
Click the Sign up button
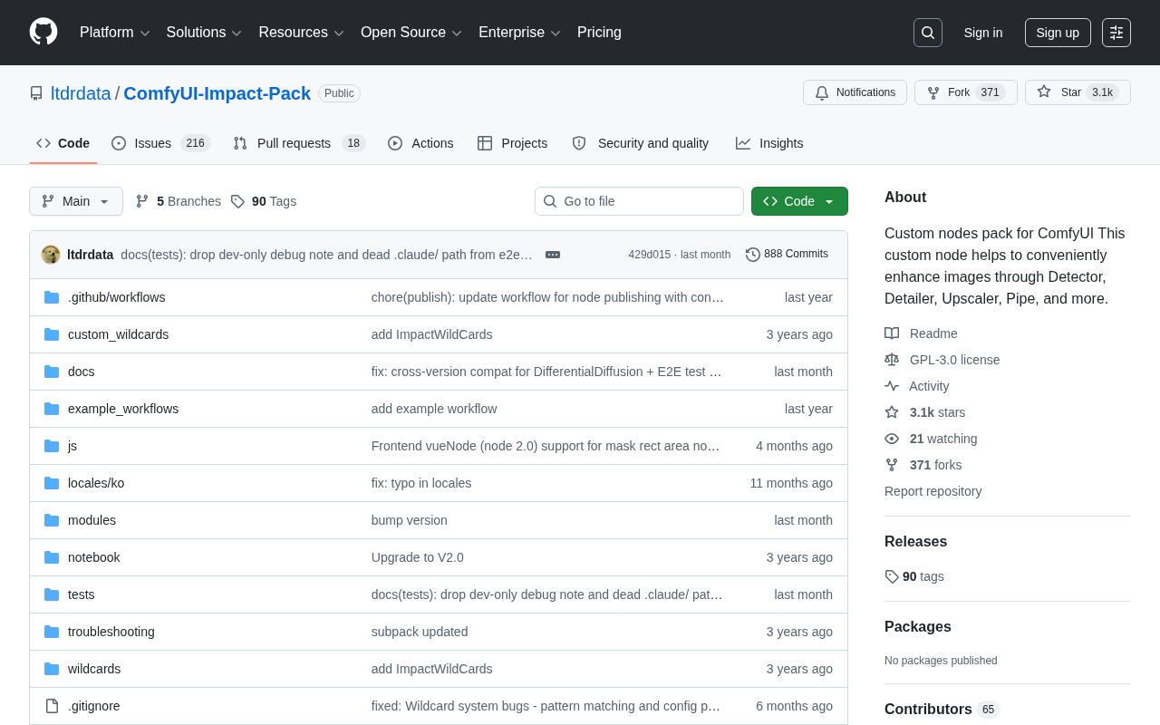(1058, 33)
